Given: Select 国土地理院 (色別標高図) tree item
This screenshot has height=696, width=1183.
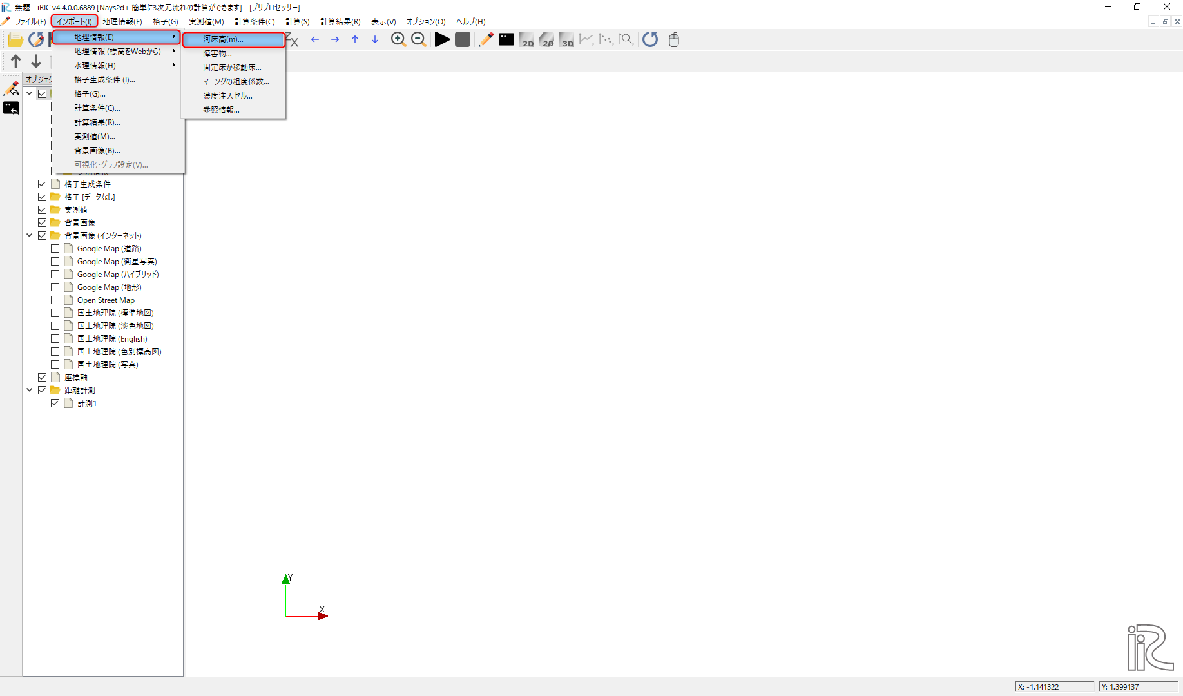Looking at the screenshot, I should click(x=119, y=352).
